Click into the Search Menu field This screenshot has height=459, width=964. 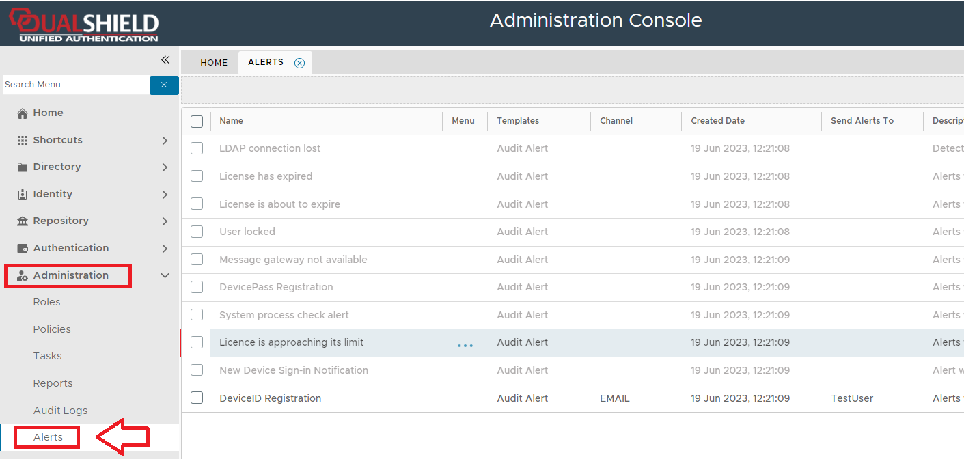75,85
